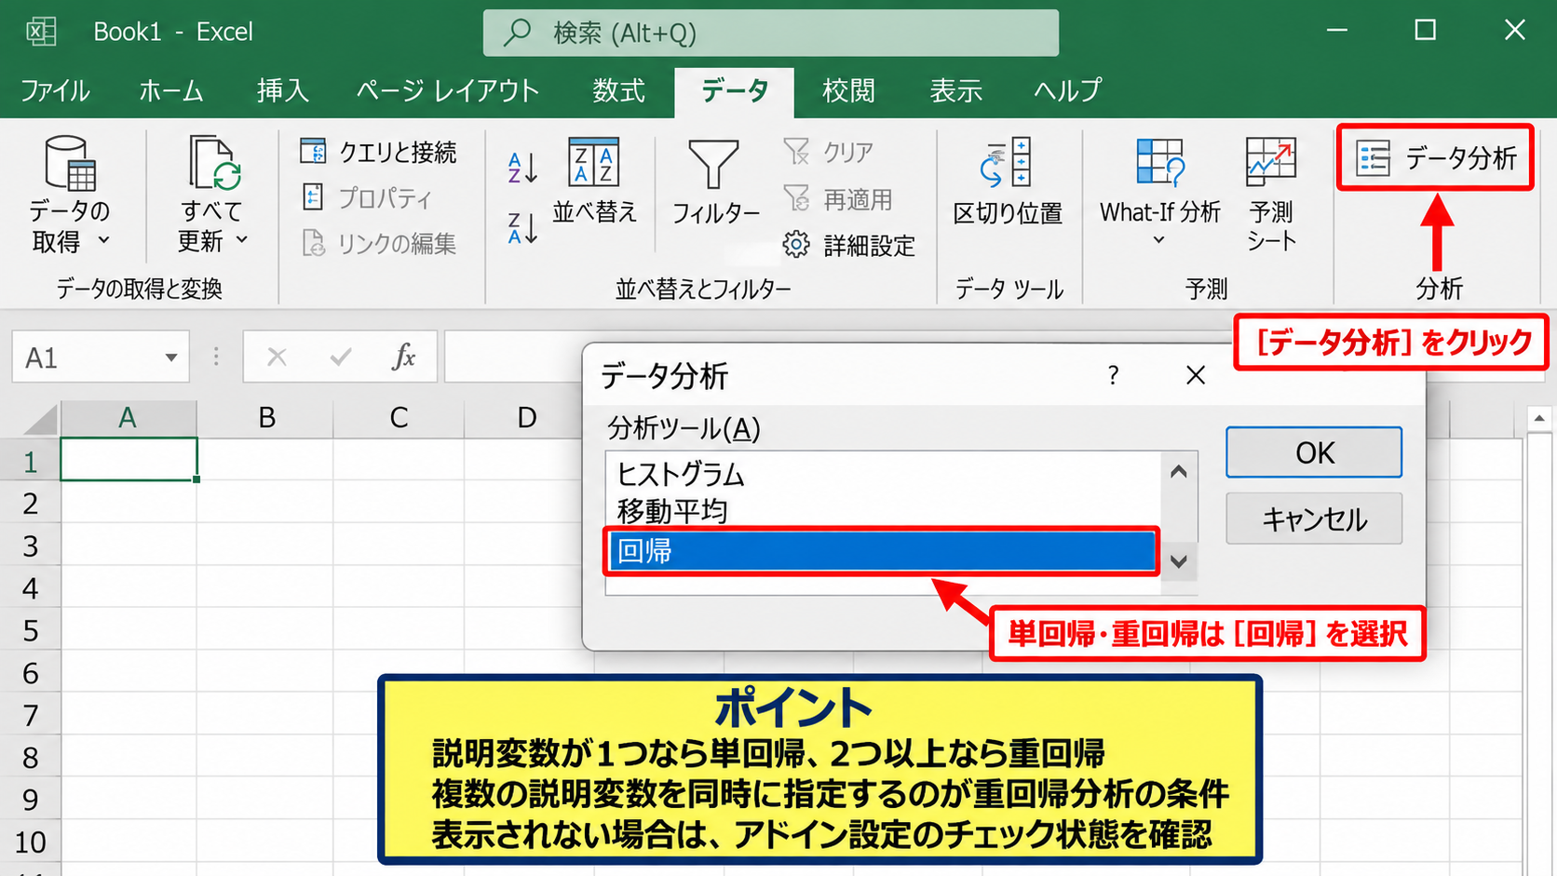Click the formula bar options dots
Screen dimensions: 1557x876
[x=216, y=357]
